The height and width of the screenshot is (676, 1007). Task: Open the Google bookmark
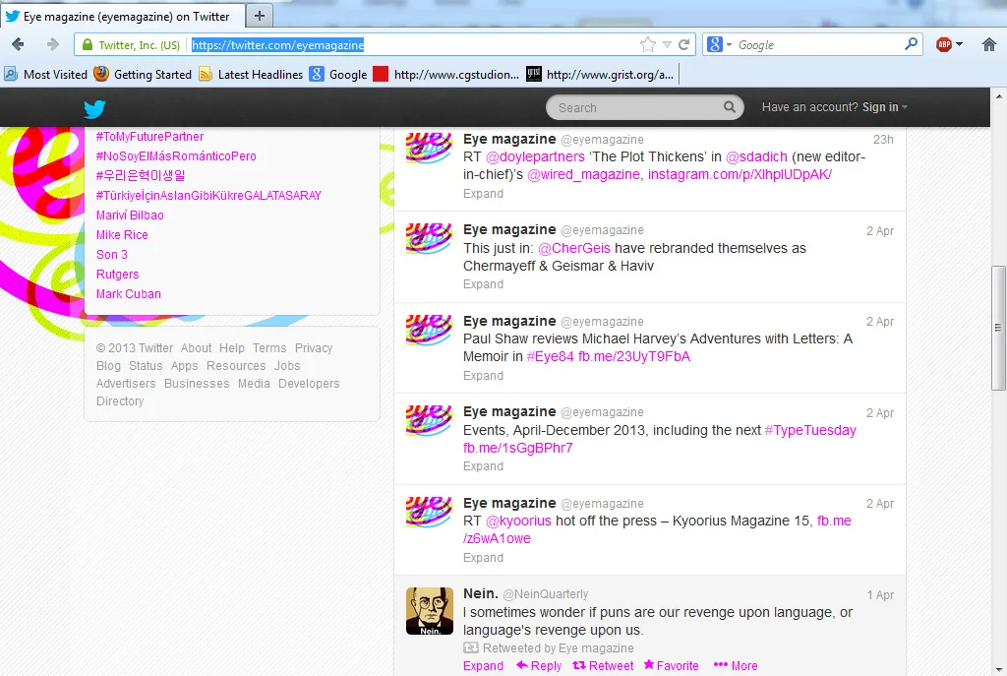pos(338,75)
